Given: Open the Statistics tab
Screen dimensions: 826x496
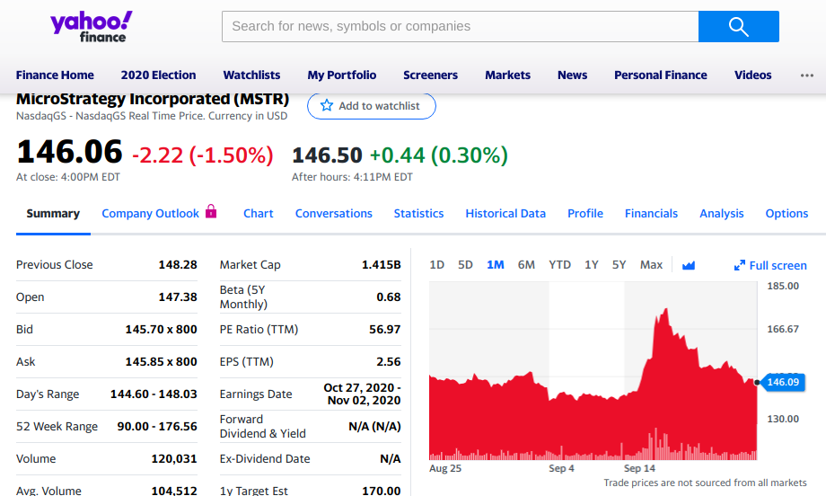Looking at the screenshot, I should pos(418,214).
